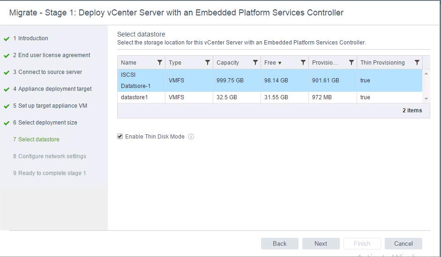
Task: Go to step 5 Set up target appliance VM
Action: pos(50,106)
